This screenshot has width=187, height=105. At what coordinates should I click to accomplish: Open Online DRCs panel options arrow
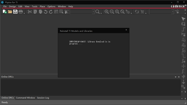coord(176,77)
